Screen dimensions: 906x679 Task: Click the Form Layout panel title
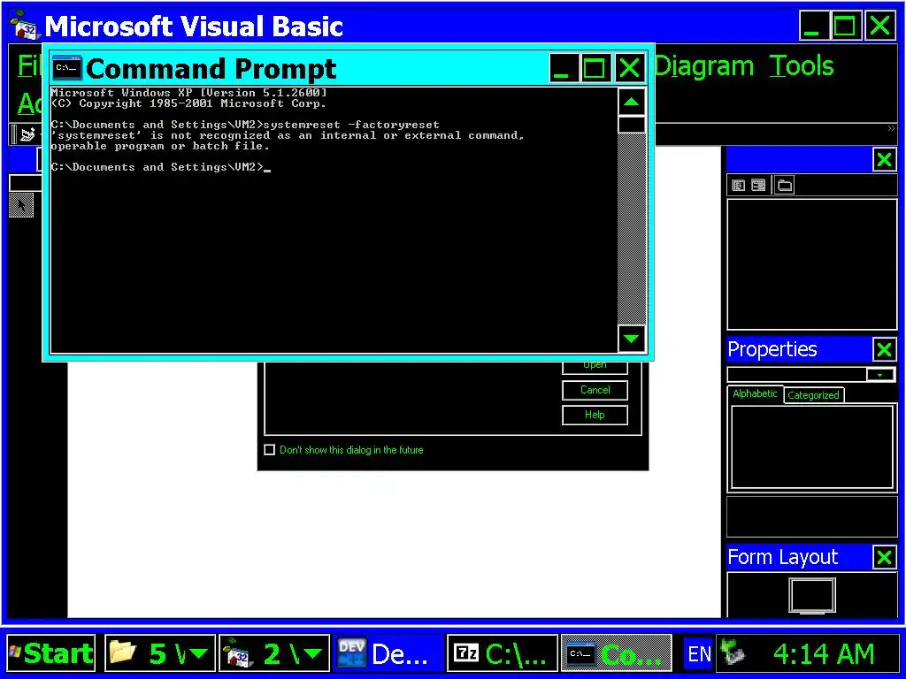point(782,557)
